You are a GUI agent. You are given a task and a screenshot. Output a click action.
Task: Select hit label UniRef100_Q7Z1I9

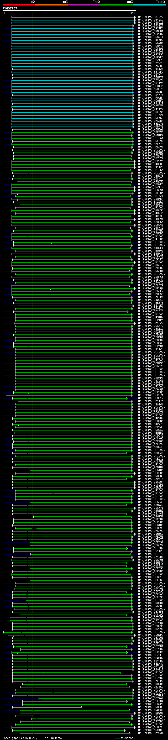[x=151, y=187]
